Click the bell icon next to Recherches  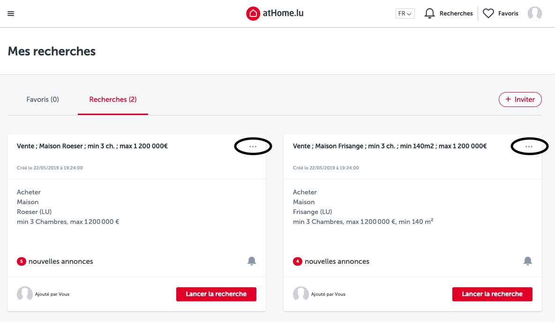click(429, 14)
